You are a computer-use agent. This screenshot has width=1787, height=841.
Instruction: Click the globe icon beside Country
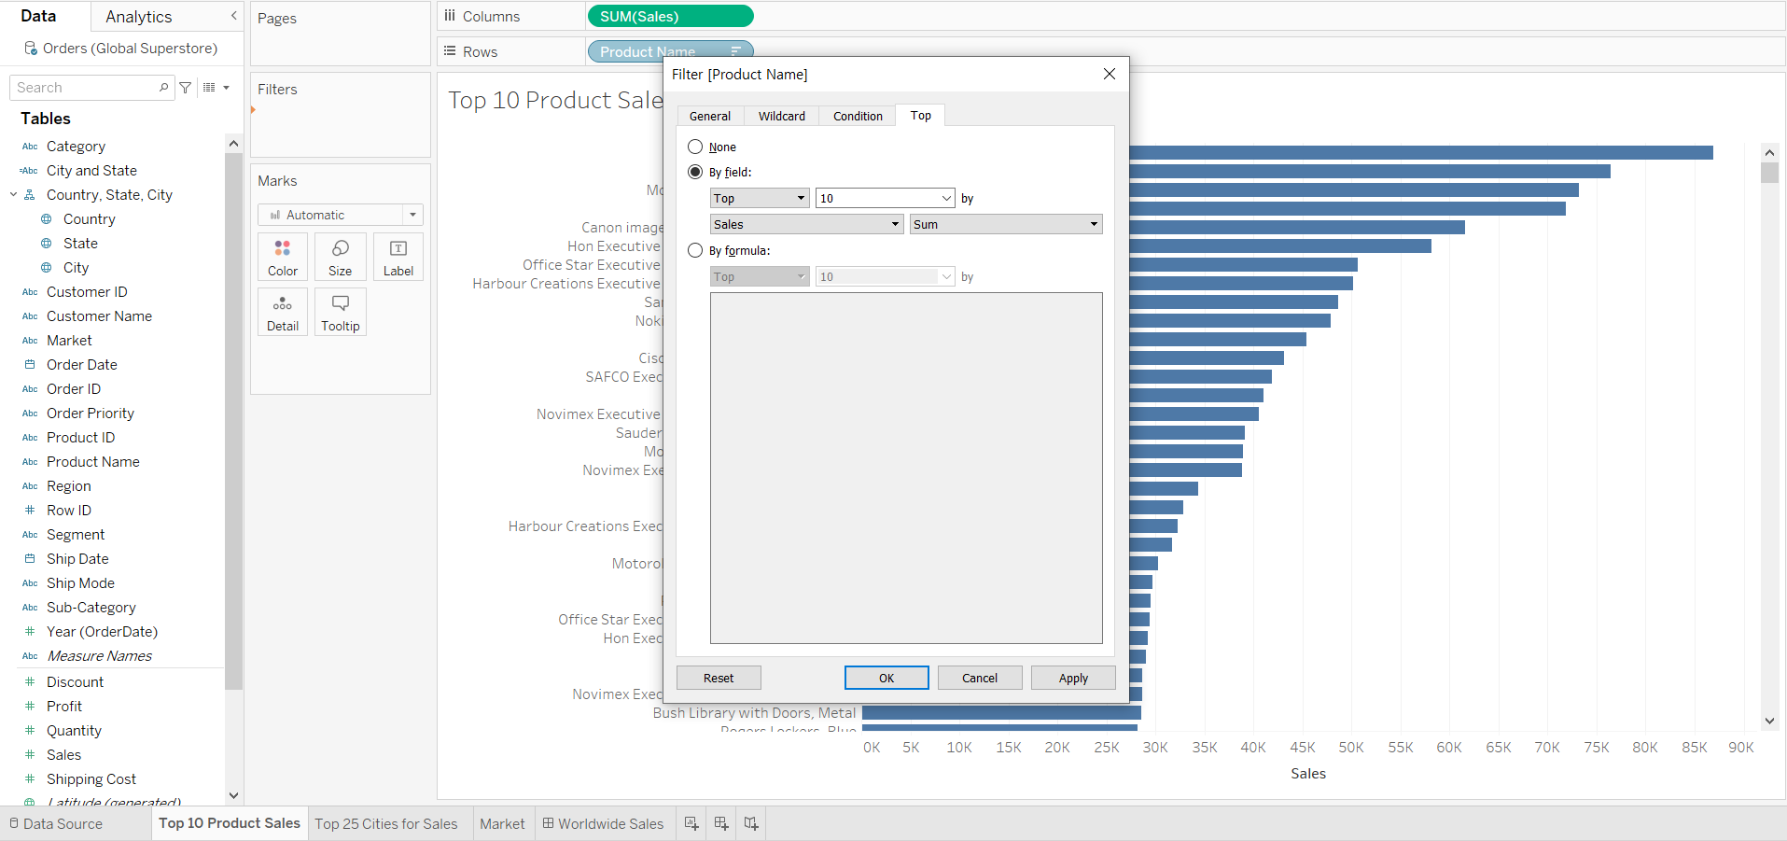pyautogui.click(x=47, y=219)
